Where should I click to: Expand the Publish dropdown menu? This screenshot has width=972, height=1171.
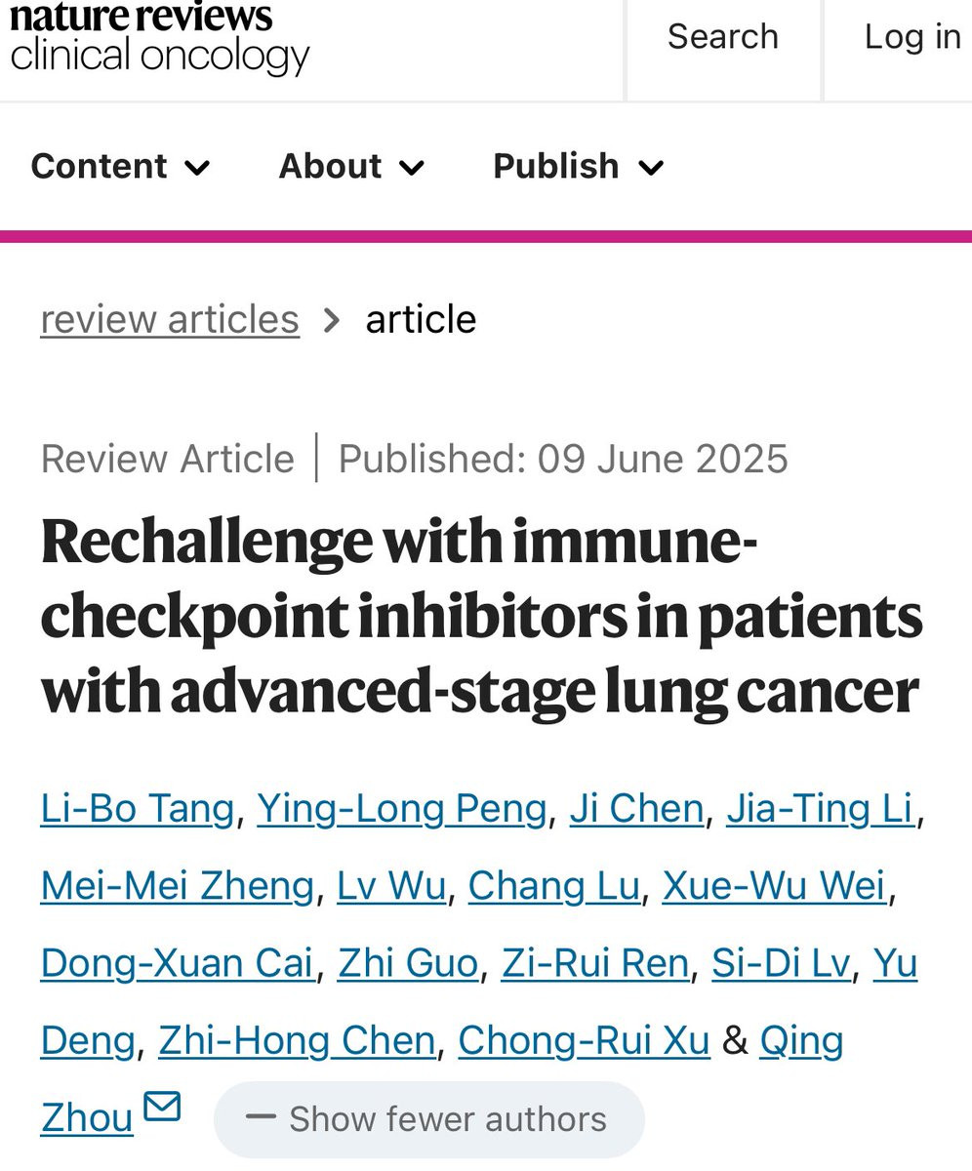click(578, 166)
